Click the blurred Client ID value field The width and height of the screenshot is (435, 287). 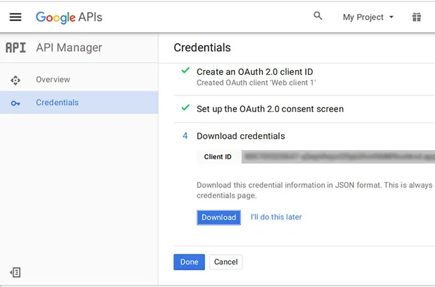[x=338, y=157]
